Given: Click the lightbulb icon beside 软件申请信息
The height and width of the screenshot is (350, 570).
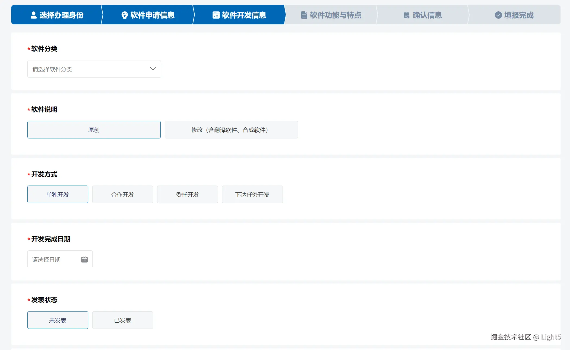Looking at the screenshot, I should pyautogui.click(x=125, y=15).
